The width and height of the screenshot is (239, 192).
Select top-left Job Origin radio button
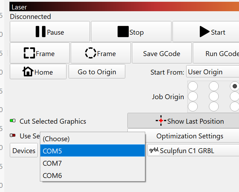click(193, 86)
